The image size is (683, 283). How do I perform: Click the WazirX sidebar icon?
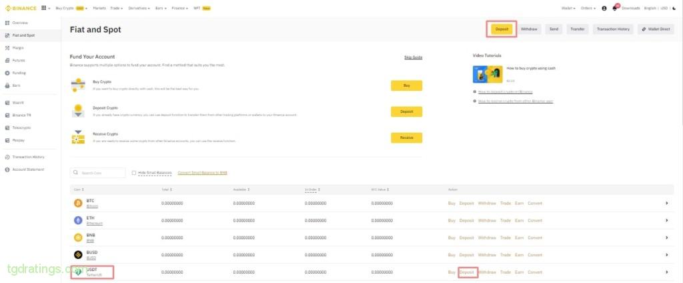click(7, 103)
